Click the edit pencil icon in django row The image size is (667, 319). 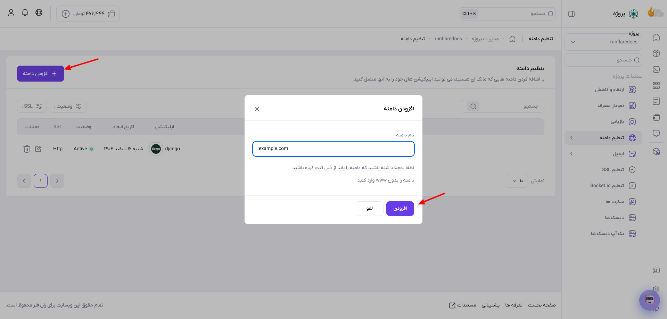click(x=38, y=149)
